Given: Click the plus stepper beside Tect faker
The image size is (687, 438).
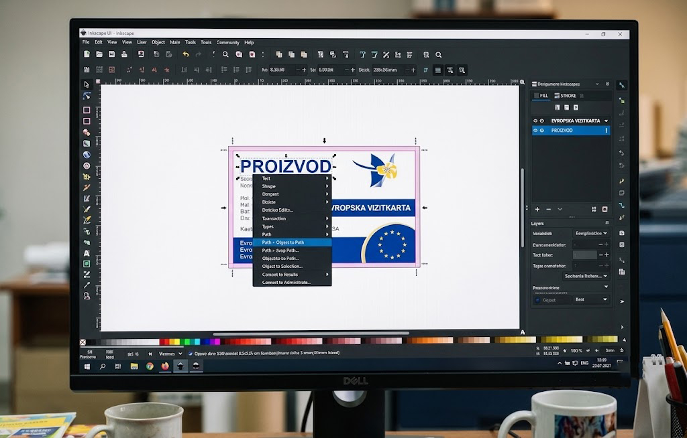Looking at the screenshot, I should point(606,254).
